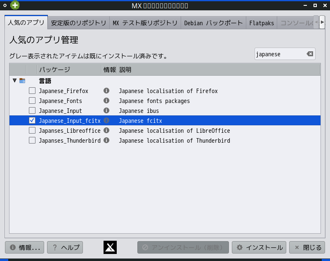
Task: Click the 情報 column header
Action: click(x=109, y=69)
